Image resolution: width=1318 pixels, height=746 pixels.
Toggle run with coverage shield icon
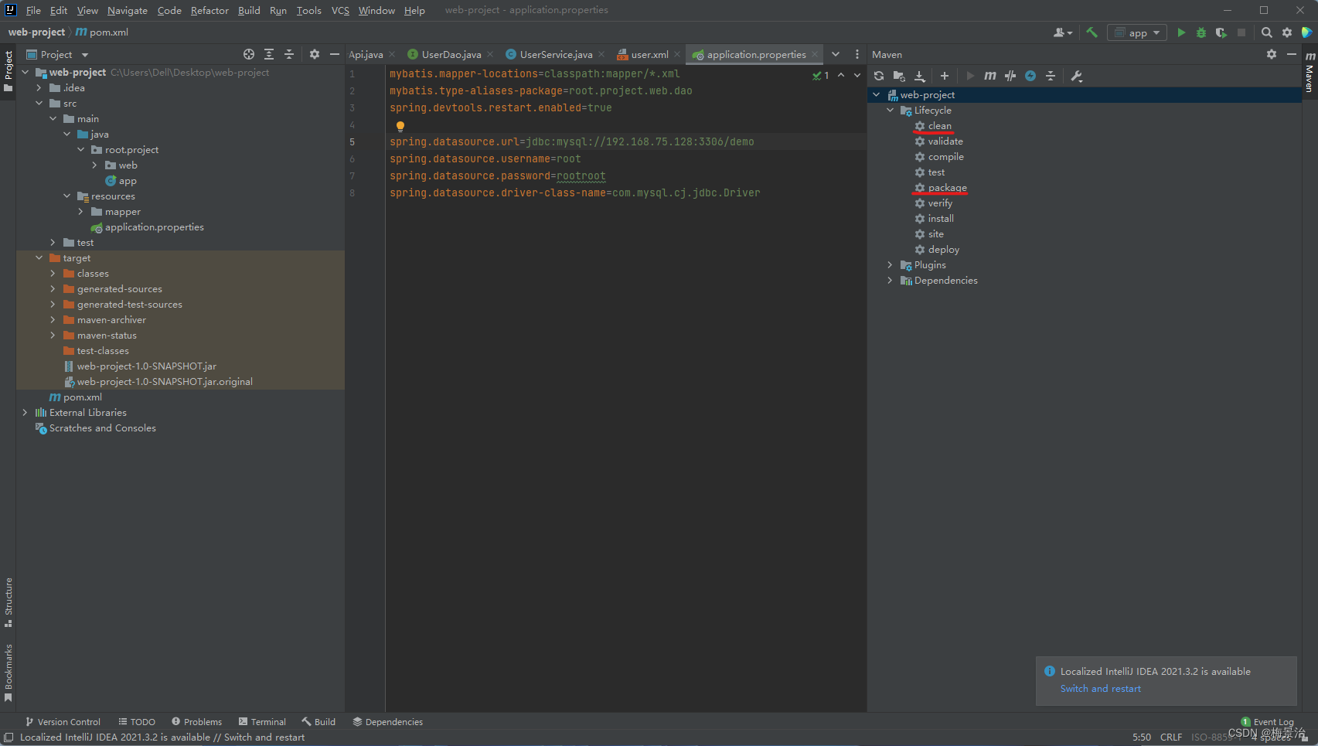[x=1221, y=32]
